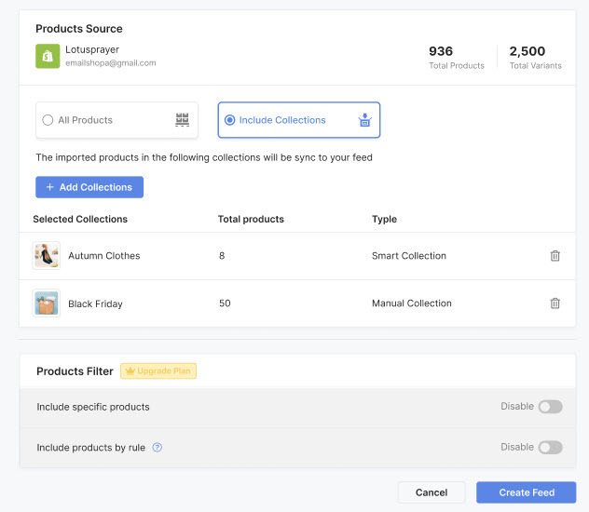Click the basket icon in Include Collections card
The width and height of the screenshot is (589, 512).
(x=364, y=120)
